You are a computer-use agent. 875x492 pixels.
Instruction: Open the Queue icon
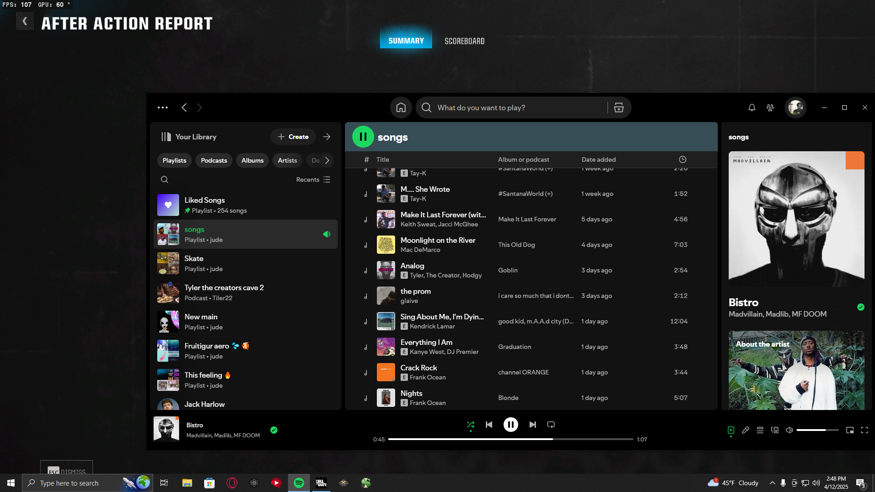click(x=760, y=430)
